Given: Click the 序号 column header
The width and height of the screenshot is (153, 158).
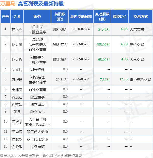Looking at the screenshot, I should tap(5, 17).
